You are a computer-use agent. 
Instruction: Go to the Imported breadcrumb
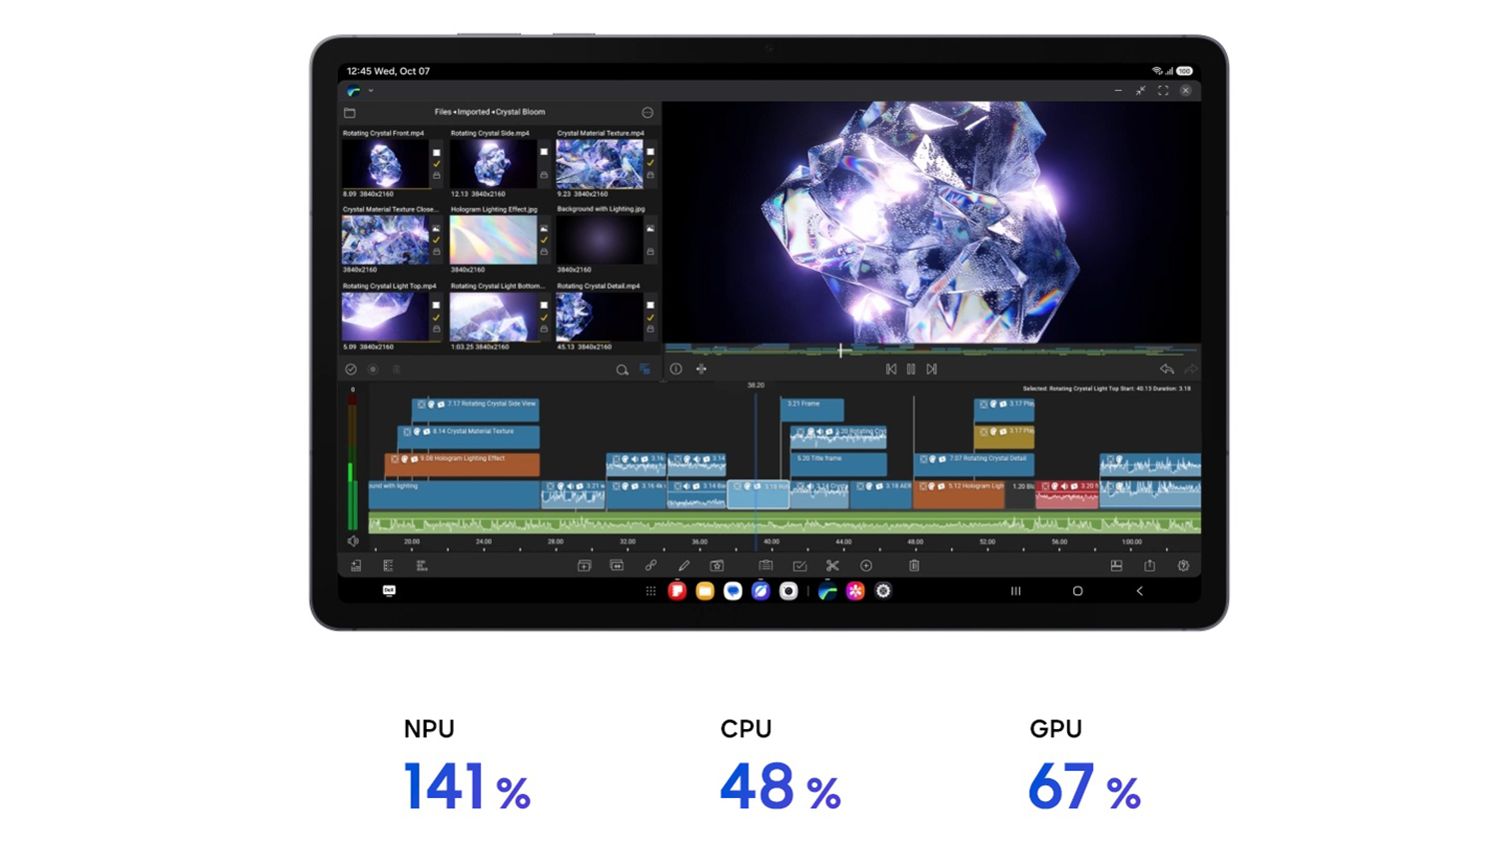click(474, 113)
